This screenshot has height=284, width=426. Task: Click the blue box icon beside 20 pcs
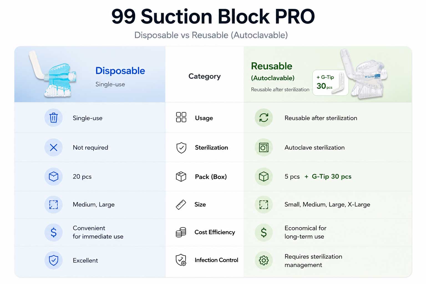pos(54,176)
